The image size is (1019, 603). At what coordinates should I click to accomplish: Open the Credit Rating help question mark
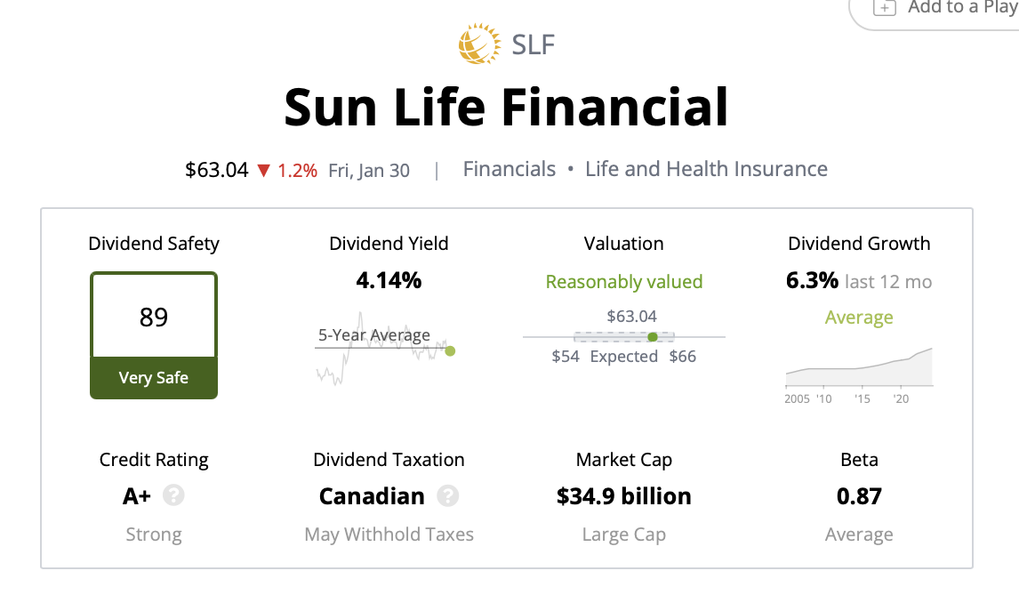[174, 495]
